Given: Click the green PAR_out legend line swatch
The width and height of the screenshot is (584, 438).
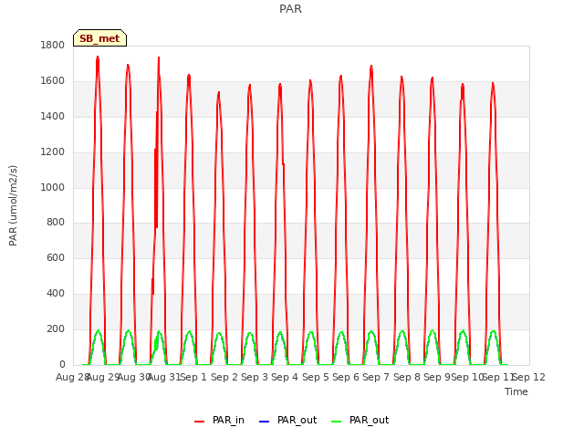Looking at the screenshot, I should pyautogui.click(x=337, y=422).
